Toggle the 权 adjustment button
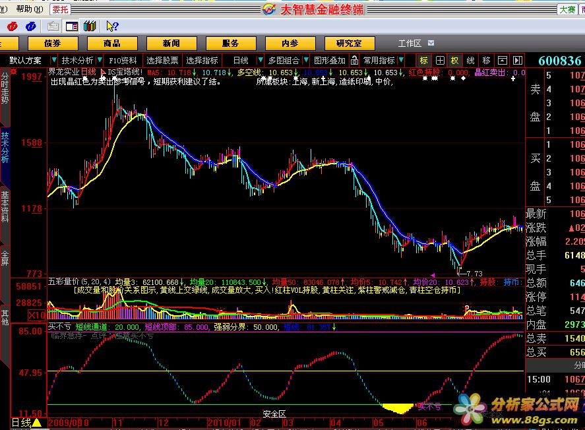Image resolution: width=585 pixels, height=430 pixels. click(x=455, y=61)
